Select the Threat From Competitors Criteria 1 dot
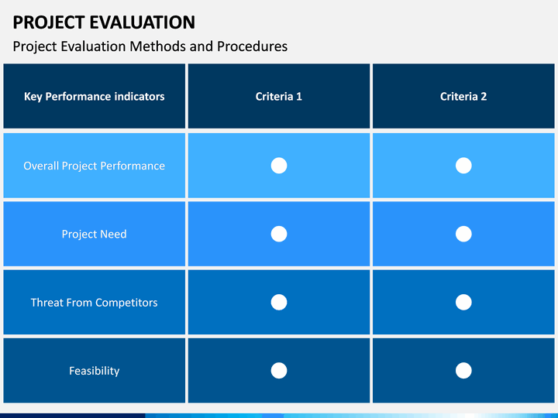The width and height of the screenshot is (558, 418). (279, 302)
